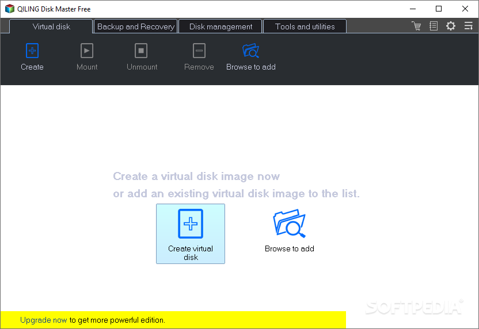Click the Remove toolbar icon
This screenshot has width=479, height=329.
pos(199,51)
